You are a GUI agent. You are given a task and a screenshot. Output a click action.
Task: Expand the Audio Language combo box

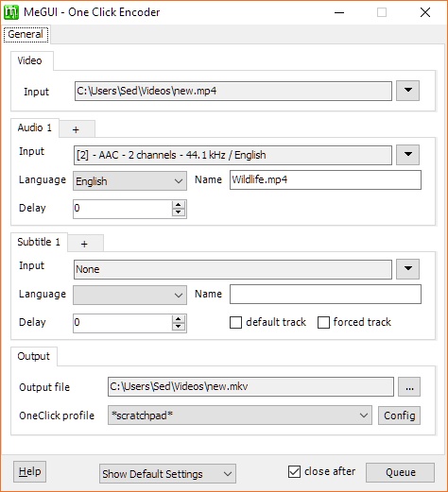click(x=129, y=180)
